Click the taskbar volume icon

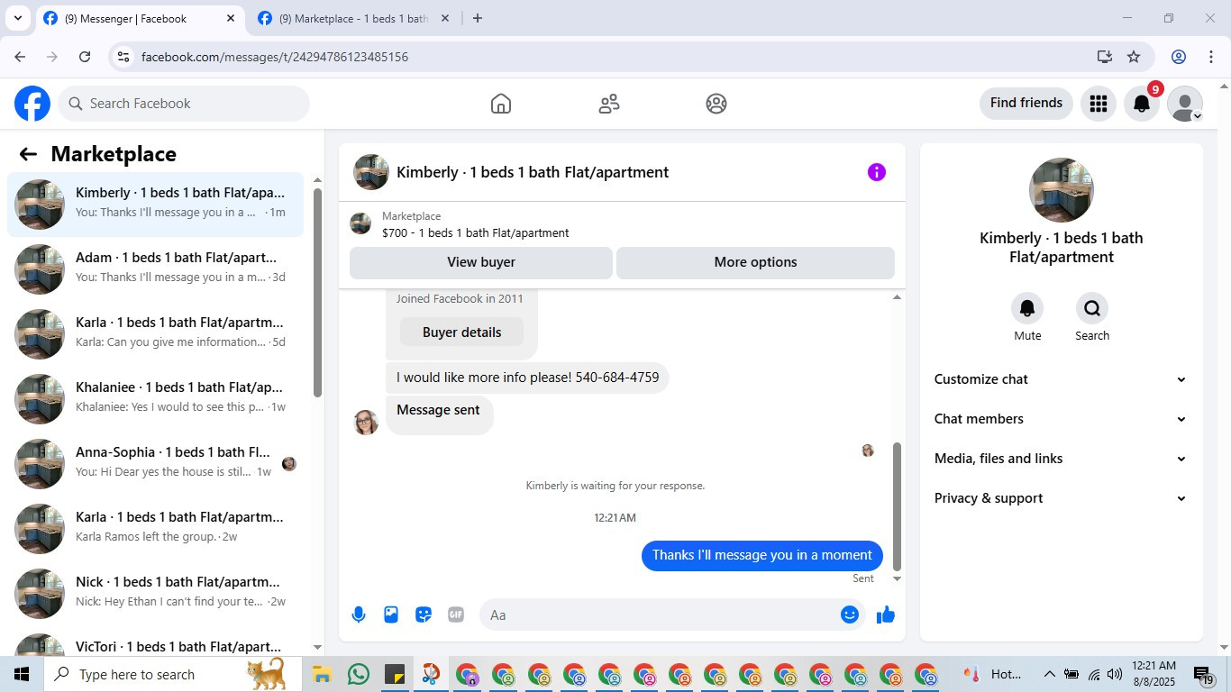(x=1115, y=674)
